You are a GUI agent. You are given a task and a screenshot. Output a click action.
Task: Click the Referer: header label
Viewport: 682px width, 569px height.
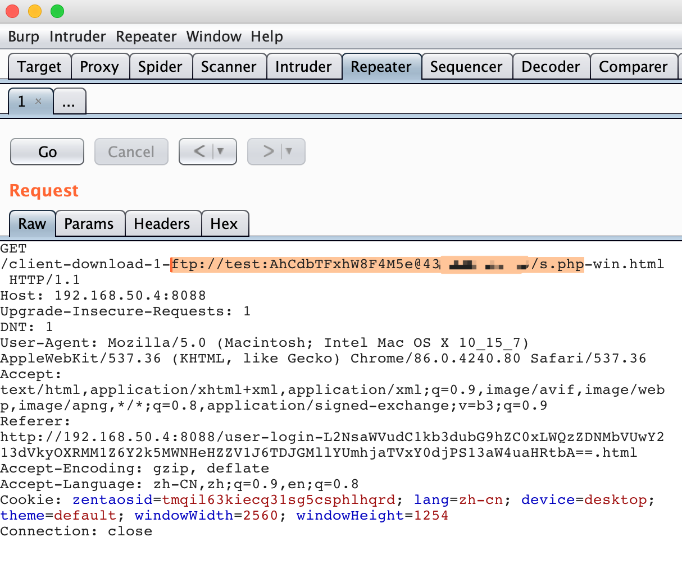tap(36, 421)
